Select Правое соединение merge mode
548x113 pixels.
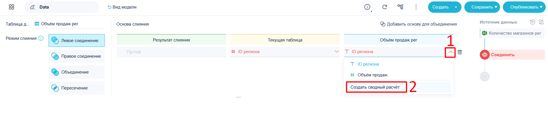[77, 56]
